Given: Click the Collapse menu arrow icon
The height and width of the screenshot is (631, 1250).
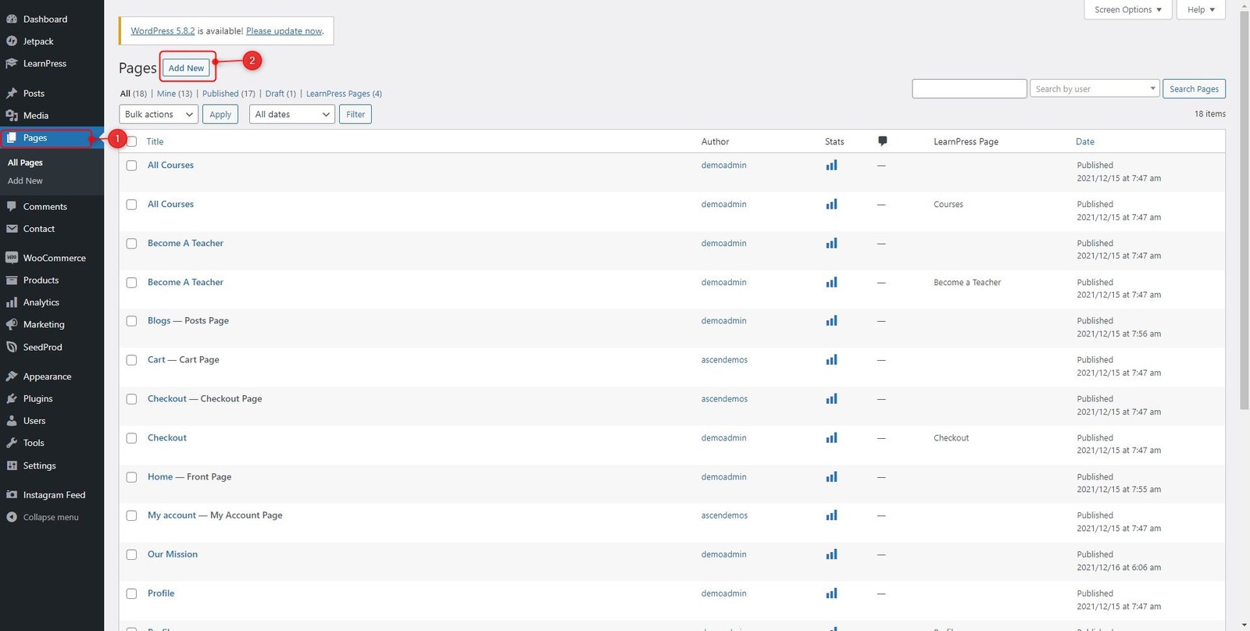Looking at the screenshot, I should [x=12, y=517].
